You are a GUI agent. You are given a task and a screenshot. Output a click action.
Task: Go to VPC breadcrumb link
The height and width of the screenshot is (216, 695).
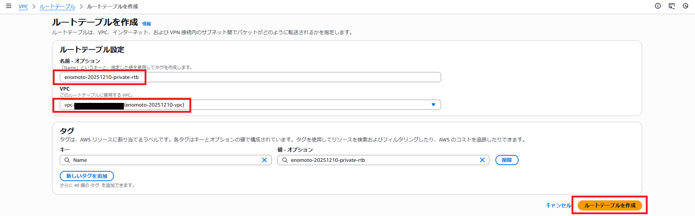click(x=23, y=7)
